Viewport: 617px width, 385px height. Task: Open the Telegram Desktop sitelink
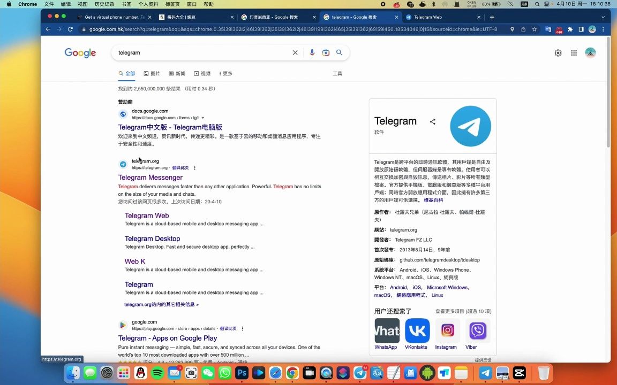(x=152, y=239)
